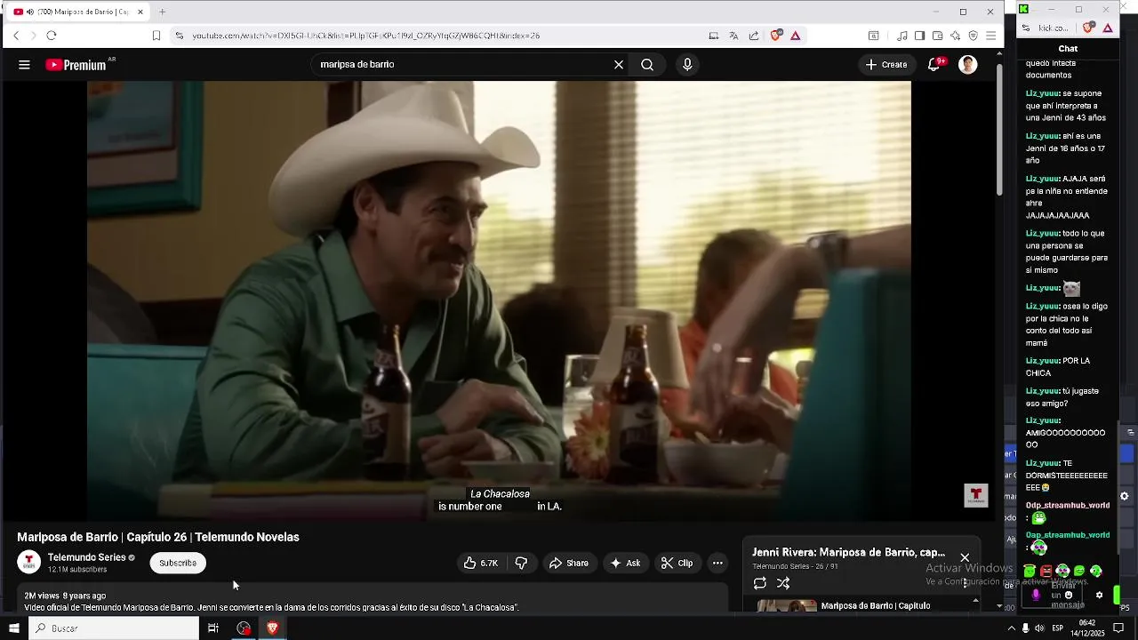
Task: Open Brave Rewards triangle icon in YouTube window
Action: 795,36
